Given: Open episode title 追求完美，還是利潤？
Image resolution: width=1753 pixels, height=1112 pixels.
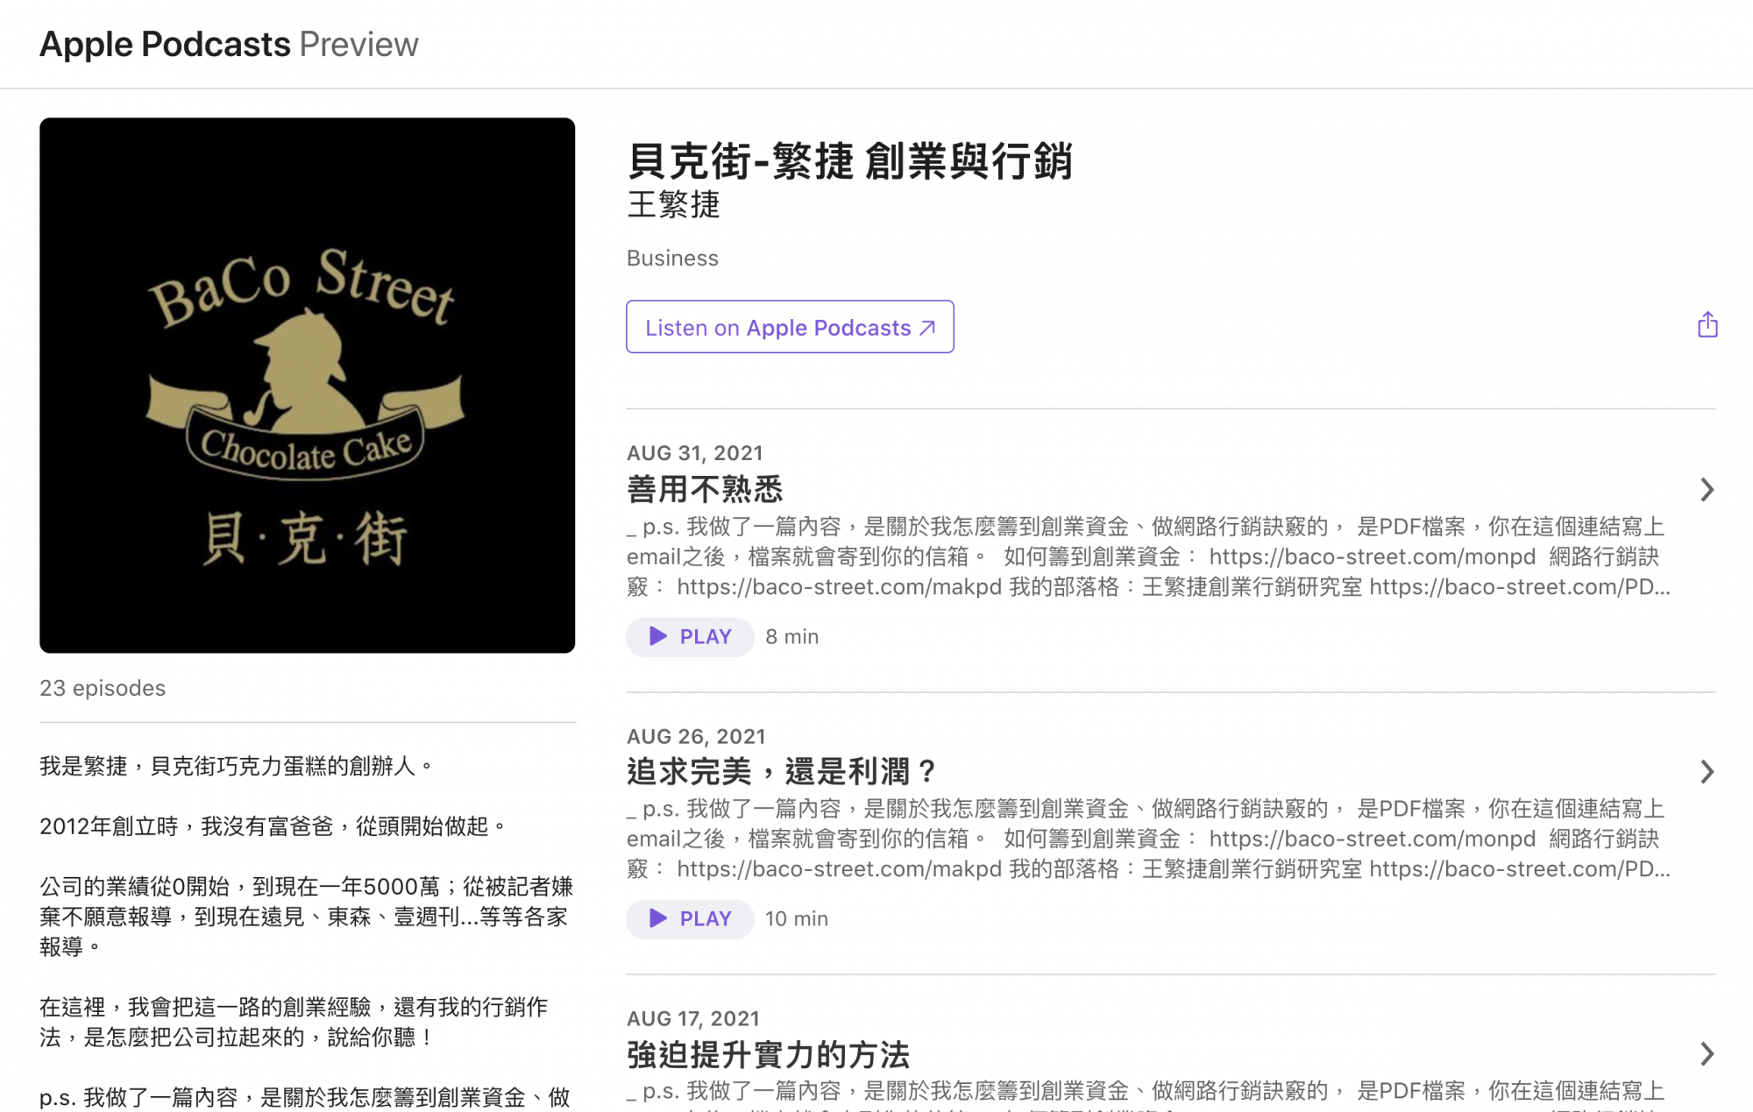Looking at the screenshot, I should click(782, 771).
